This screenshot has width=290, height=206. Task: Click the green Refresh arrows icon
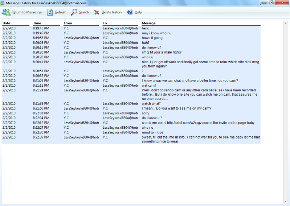click(50, 12)
